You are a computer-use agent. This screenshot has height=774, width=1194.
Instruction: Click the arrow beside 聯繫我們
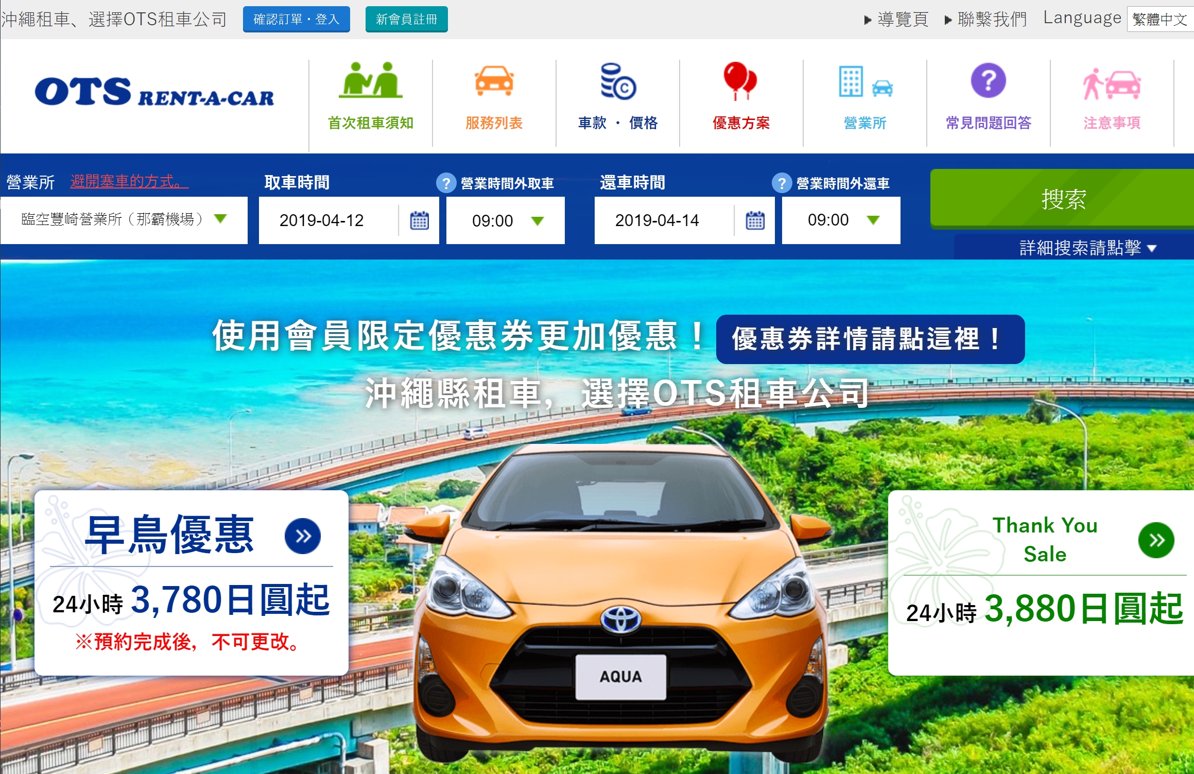pyautogui.click(x=948, y=20)
